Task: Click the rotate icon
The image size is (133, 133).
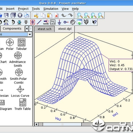Action: click(13, 22)
